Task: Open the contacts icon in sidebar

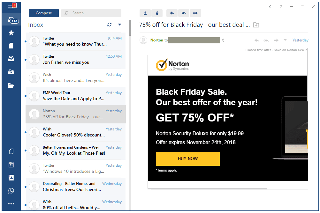Action: [x=11, y=178]
